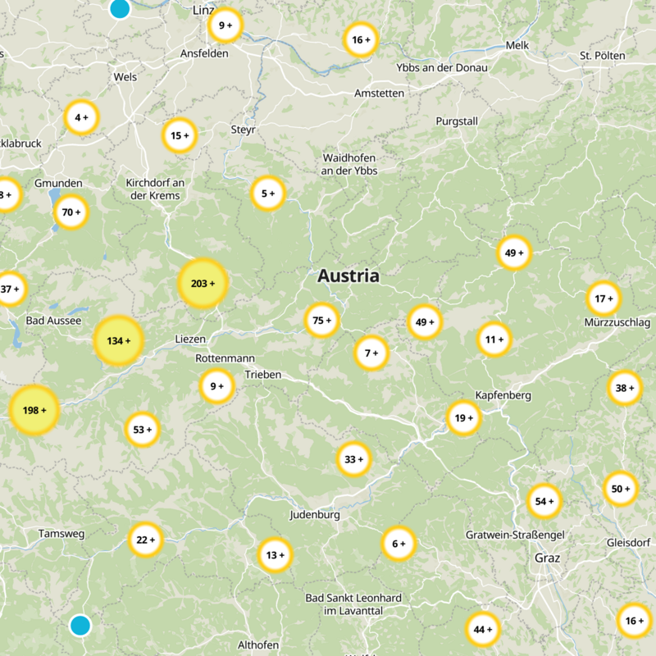Select the 17+ cluster above Mürzzuschlag
Image resolution: width=656 pixels, height=656 pixels.
(604, 298)
